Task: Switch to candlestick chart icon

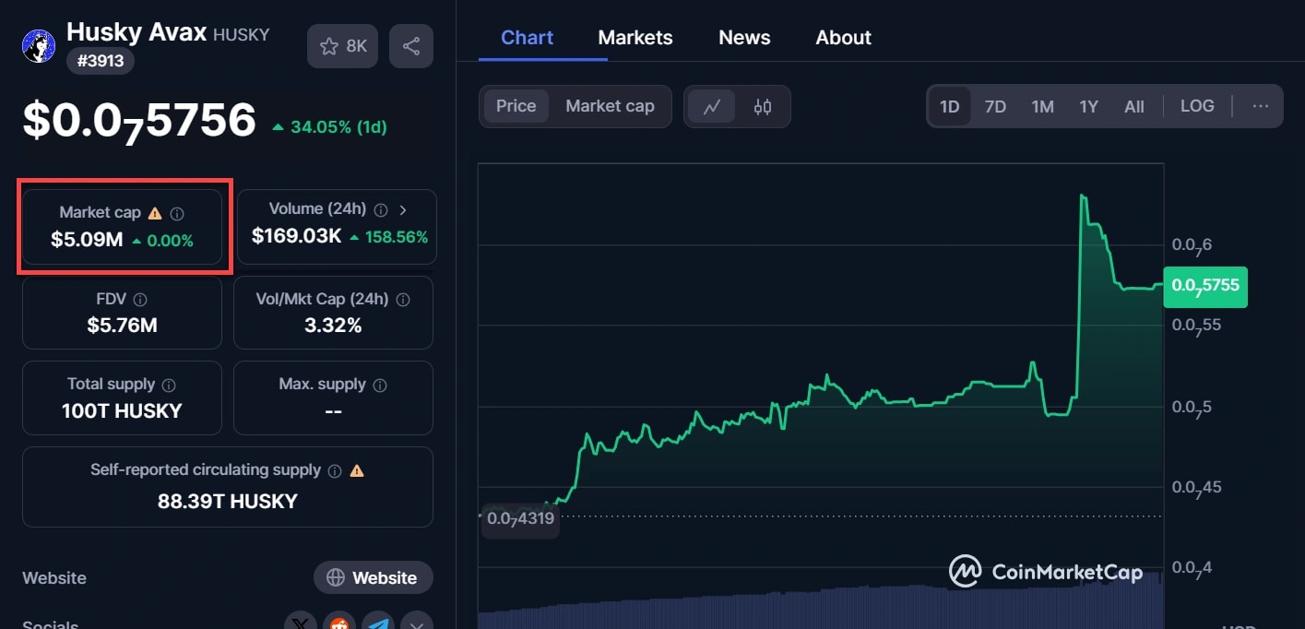Action: (763, 106)
